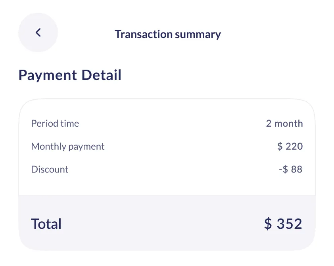Click the word Detail in heading
Image resolution: width=334 pixels, height=266 pixels.
pos(101,75)
